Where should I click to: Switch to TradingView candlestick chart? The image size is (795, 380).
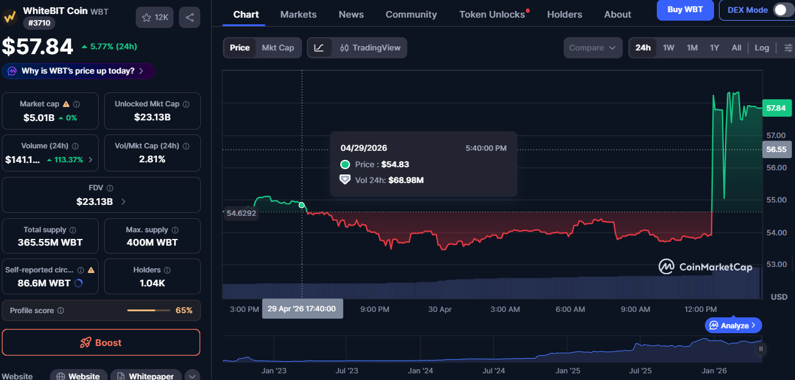point(370,48)
